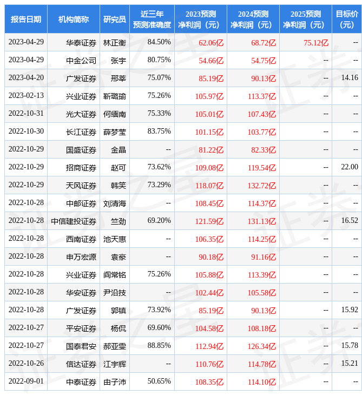The width and height of the screenshot is (362, 395).
Task: Click the 2024预测净利润 column header
Action: pyautogui.click(x=253, y=19)
